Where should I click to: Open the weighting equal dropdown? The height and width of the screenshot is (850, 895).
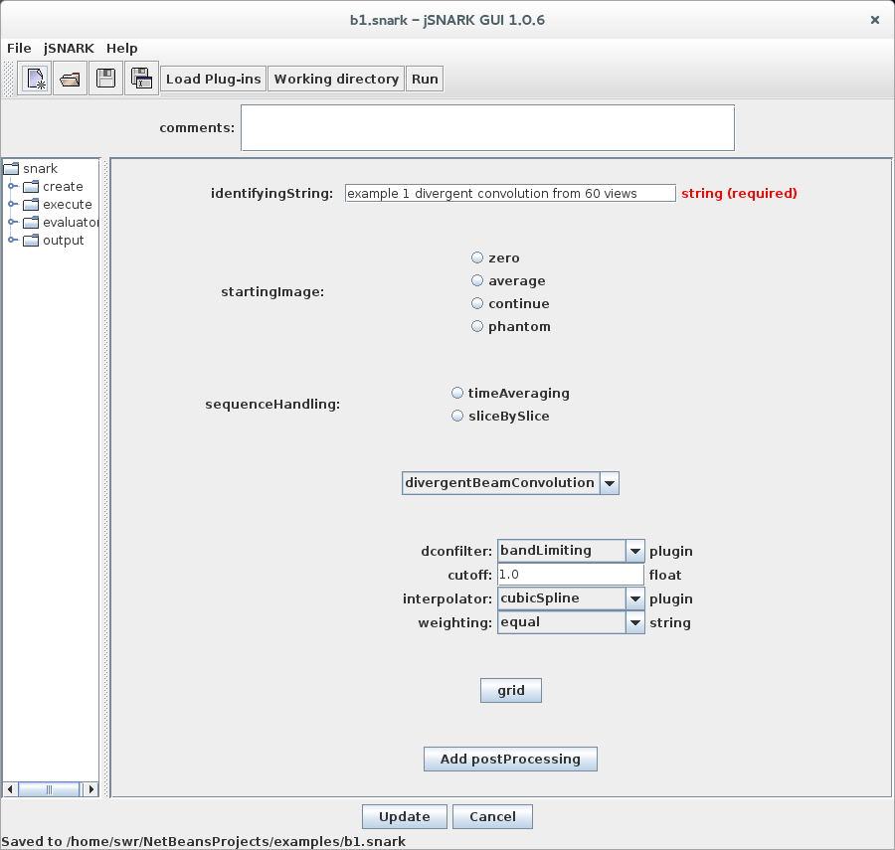(634, 623)
